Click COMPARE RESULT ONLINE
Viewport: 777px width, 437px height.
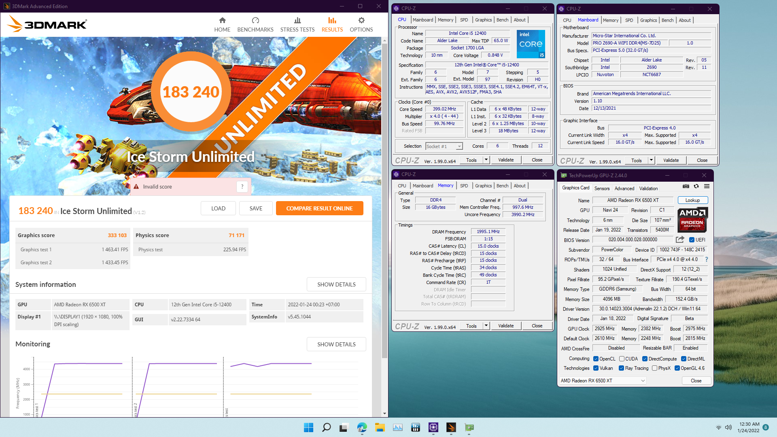(x=319, y=208)
